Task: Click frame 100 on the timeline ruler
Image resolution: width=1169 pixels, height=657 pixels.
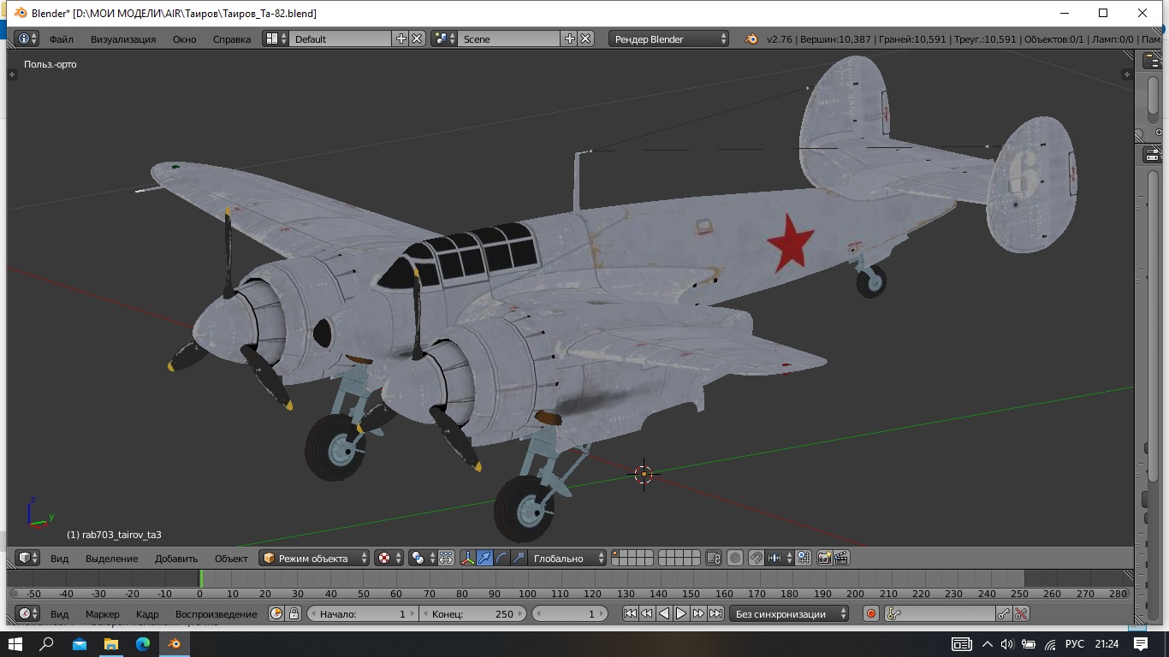Action: (x=527, y=594)
